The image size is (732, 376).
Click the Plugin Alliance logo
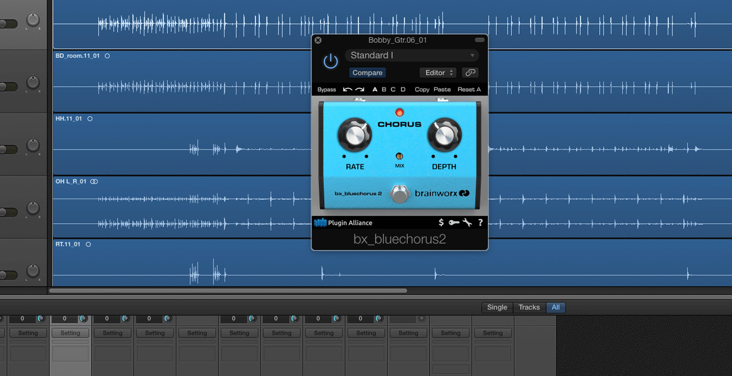click(x=343, y=223)
